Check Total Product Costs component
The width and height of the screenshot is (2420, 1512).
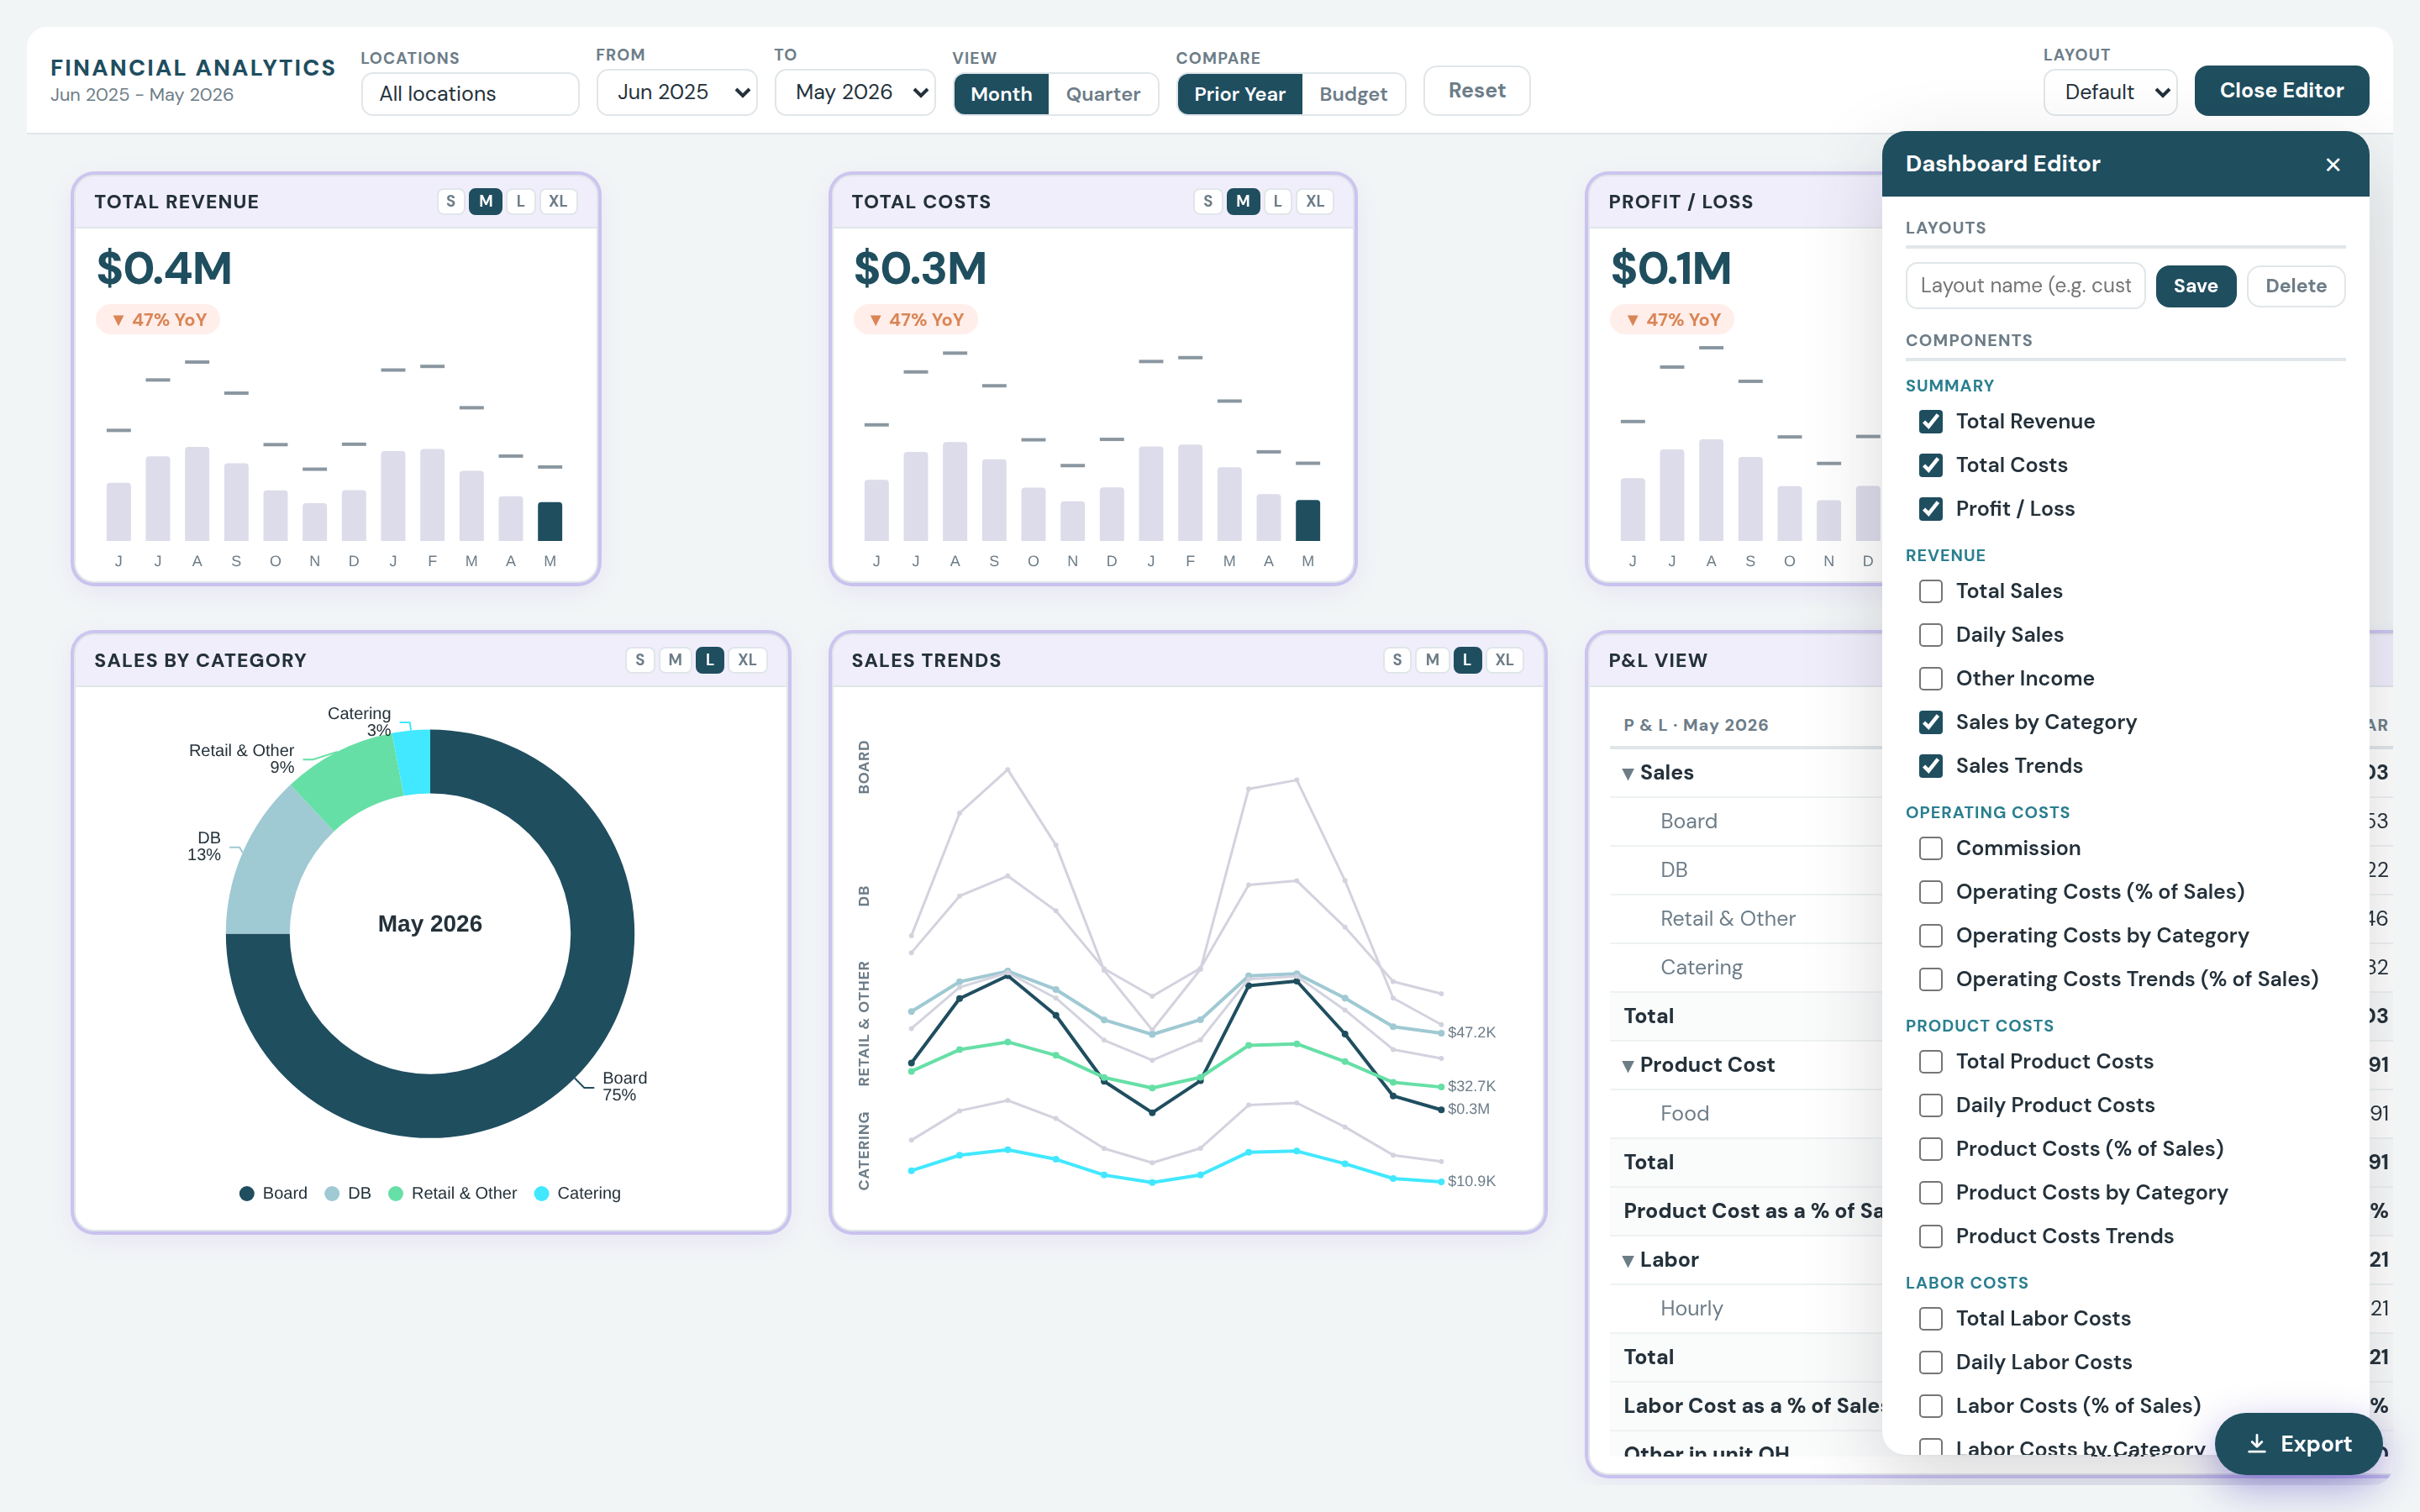pyautogui.click(x=1931, y=1062)
